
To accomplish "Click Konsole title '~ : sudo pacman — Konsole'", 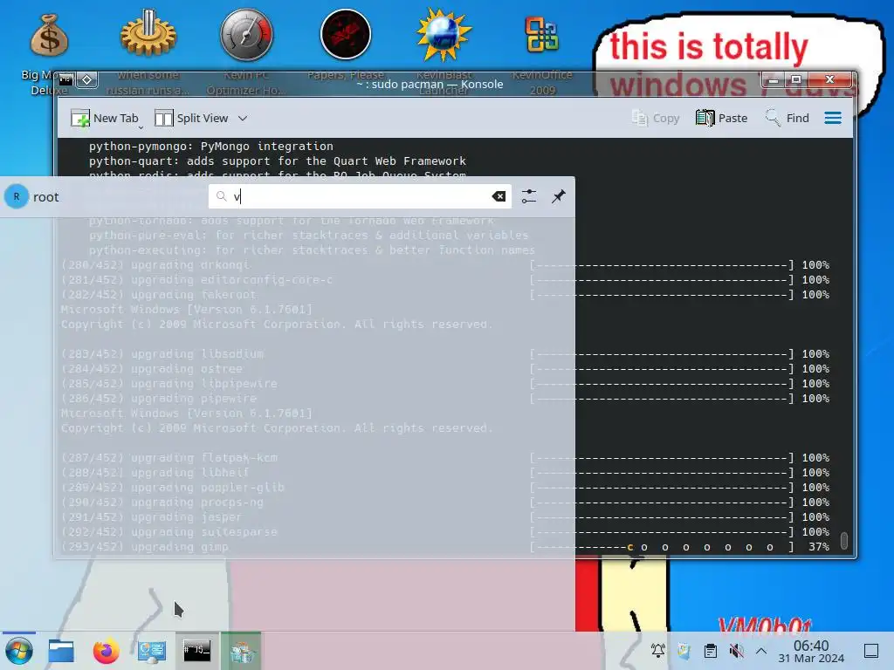I will coord(430,85).
